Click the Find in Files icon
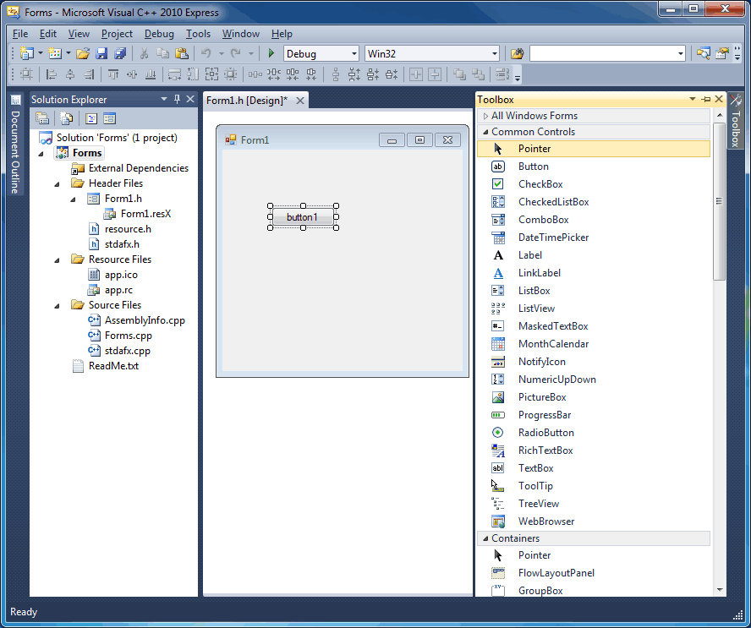This screenshot has height=628, width=751. coord(517,53)
